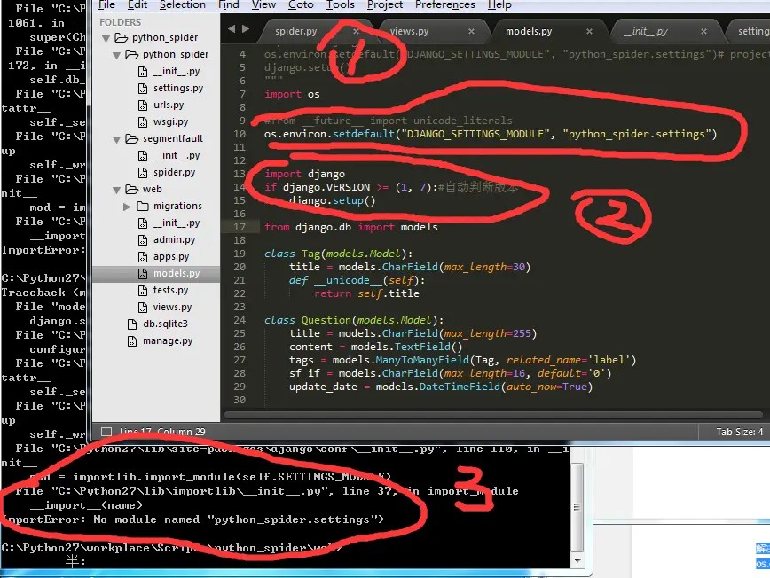Screen dimensions: 770x578
Task: Open the Help menu
Action: click(x=499, y=5)
